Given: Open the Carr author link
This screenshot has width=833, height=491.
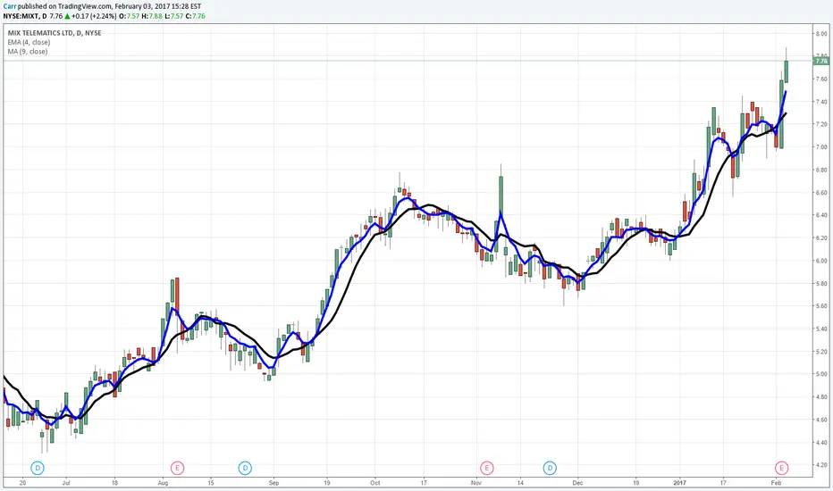Looking at the screenshot, I should pyautogui.click(x=9, y=6).
